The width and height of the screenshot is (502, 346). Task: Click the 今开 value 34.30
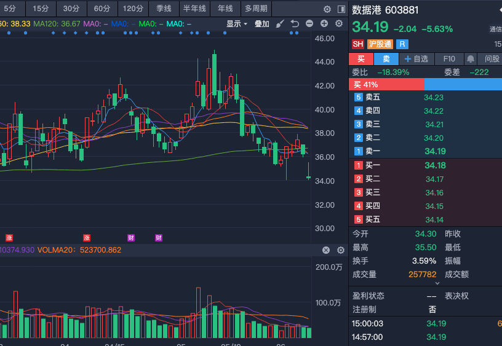coord(426,234)
